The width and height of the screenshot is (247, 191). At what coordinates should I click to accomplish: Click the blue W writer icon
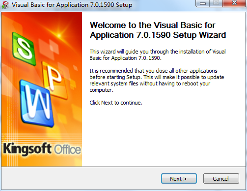37,104
